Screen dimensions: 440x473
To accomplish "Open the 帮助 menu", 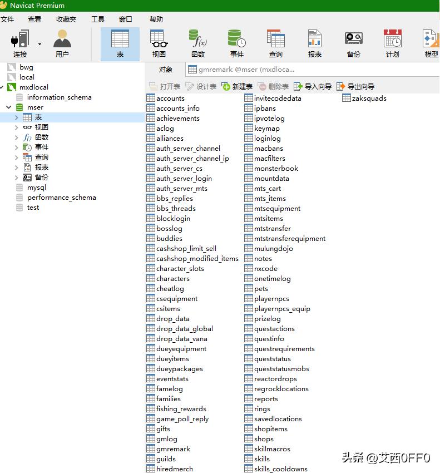I will pos(156,19).
